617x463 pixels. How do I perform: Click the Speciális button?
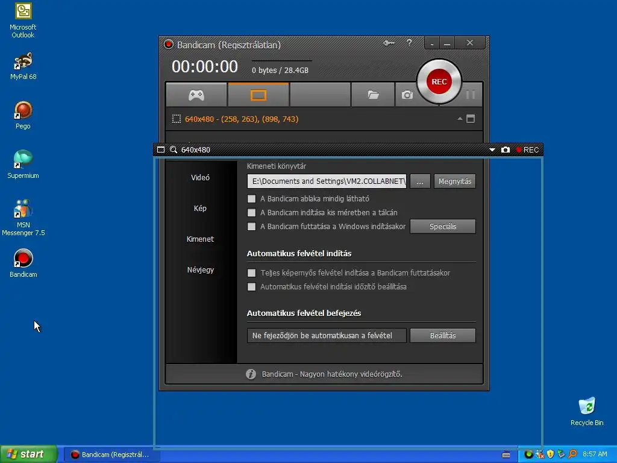pyautogui.click(x=443, y=227)
